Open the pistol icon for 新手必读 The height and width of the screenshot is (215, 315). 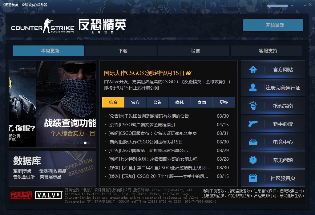pos(253,124)
